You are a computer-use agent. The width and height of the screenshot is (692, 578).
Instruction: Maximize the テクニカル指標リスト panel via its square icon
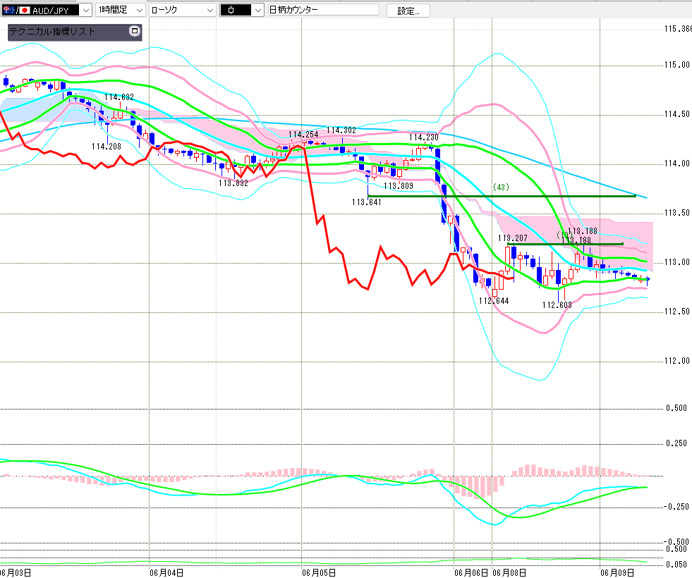[135, 31]
